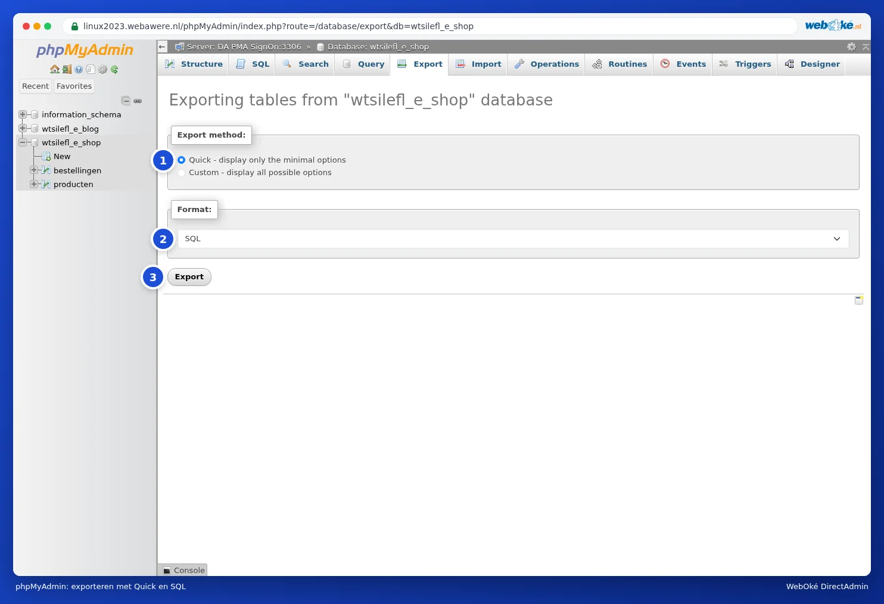Switch to the Structure tab
This screenshot has width=884, height=604.
[x=194, y=64]
